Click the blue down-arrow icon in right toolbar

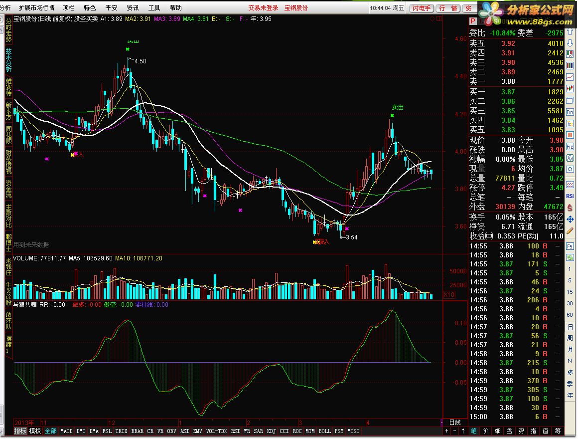570,43
